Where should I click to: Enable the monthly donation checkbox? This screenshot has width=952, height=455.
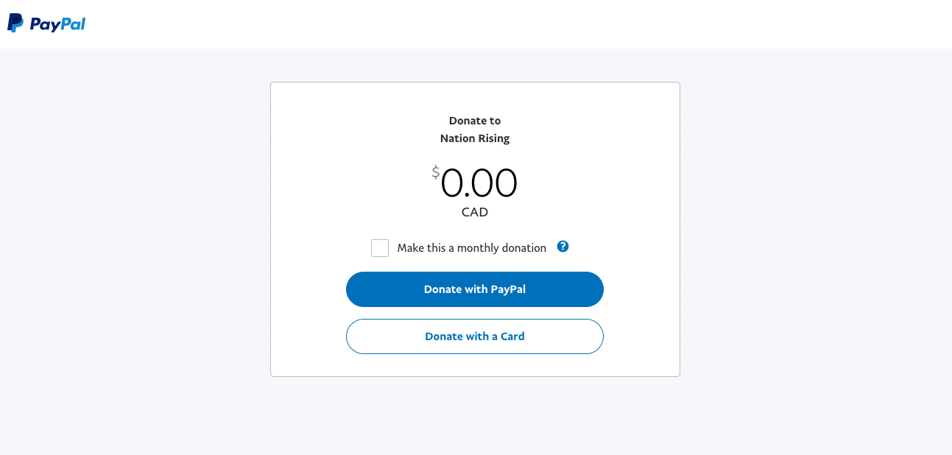click(x=380, y=248)
